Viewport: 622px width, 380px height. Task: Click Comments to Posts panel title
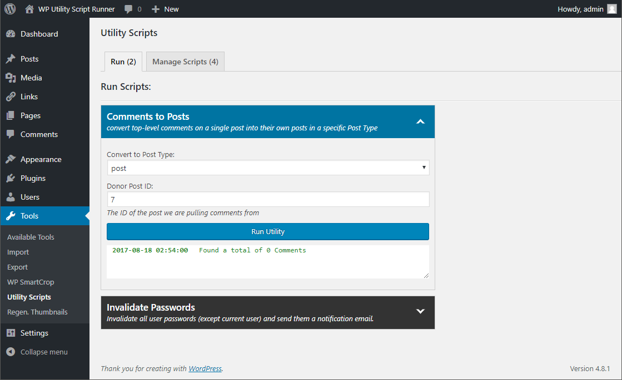[x=148, y=116]
